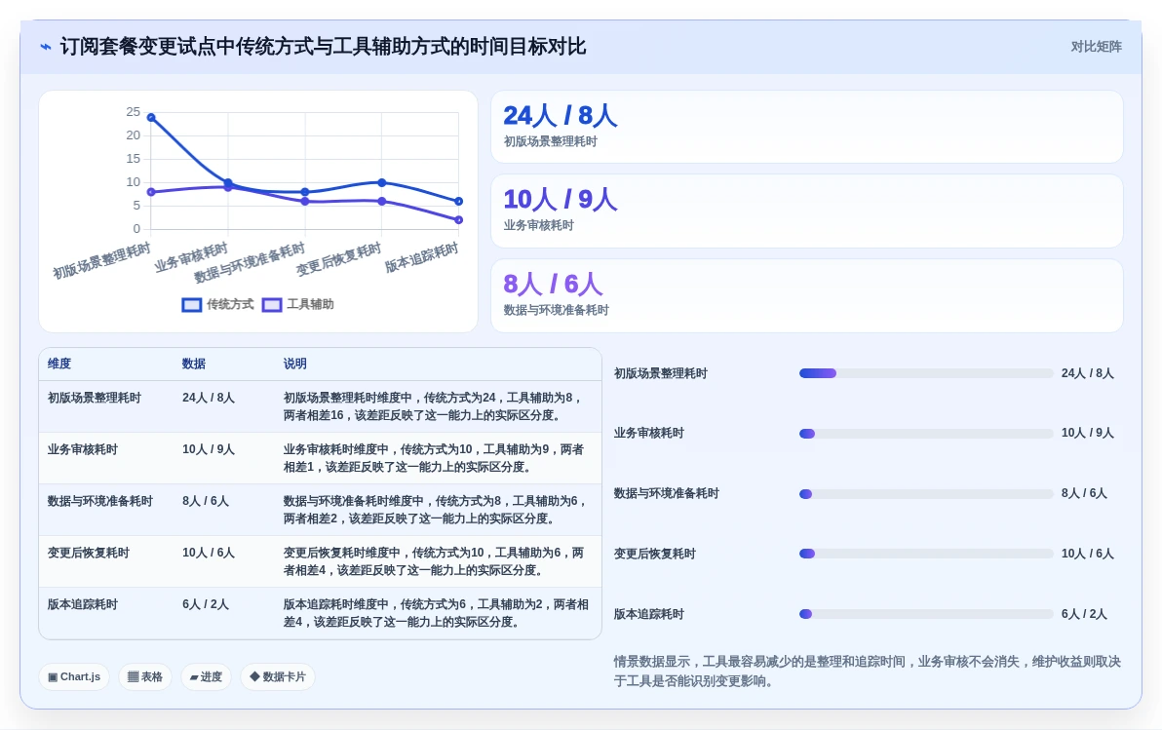Select table cell 初版场景整理耗时
The height and width of the screenshot is (730, 1162).
pos(95,398)
